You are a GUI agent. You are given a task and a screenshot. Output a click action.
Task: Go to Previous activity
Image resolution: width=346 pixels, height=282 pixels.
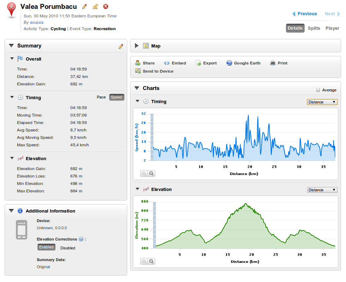(x=305, y=14)
